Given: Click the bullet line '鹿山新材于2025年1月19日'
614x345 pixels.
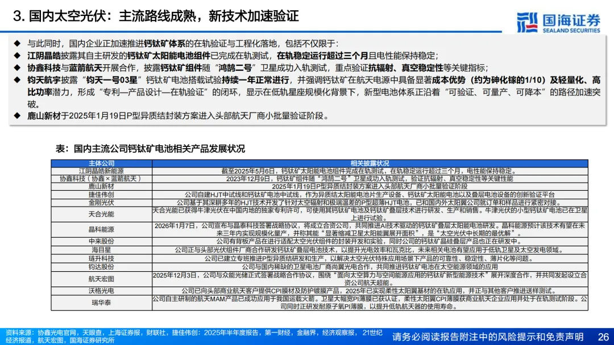Looking at the screenshot, I should (x=178, y=116).
